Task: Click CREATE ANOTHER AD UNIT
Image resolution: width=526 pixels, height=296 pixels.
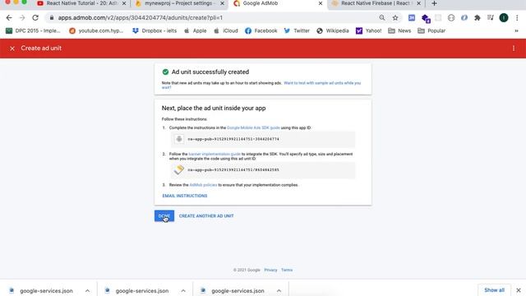Action: click(x=206, y=215)
